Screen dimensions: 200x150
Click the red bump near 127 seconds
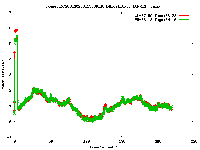(105, 105)
